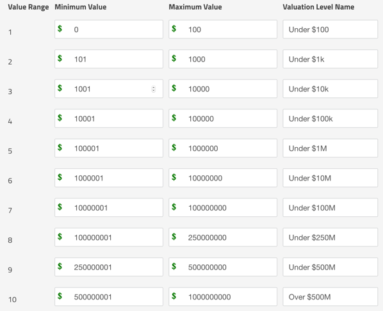Select the Maximum Value field containing 10000000
Screen dimensions: 383x311
pyautogui.click(x=223, y=178)
